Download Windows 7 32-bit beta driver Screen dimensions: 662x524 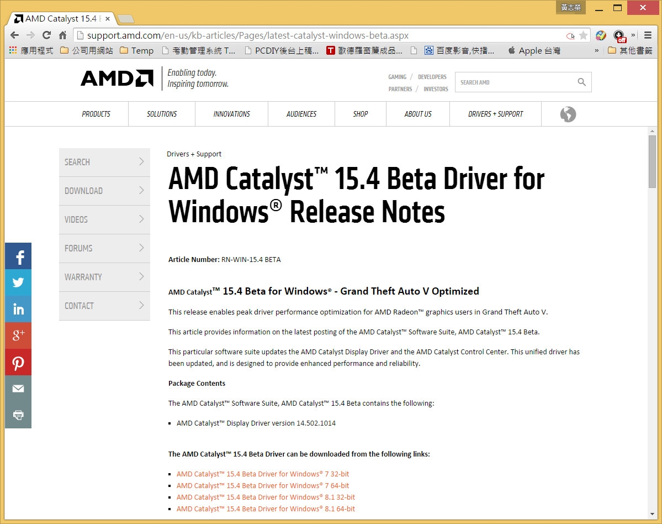263,474
